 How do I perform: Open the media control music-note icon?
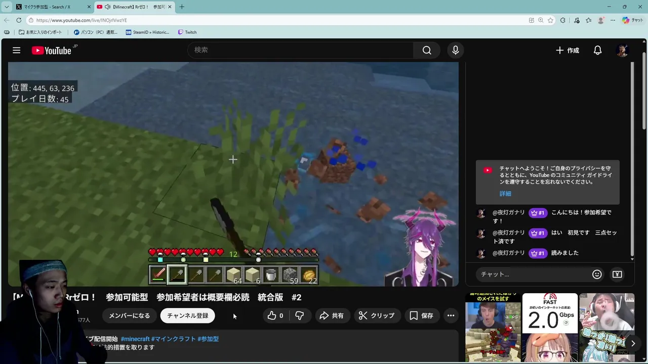577,20
